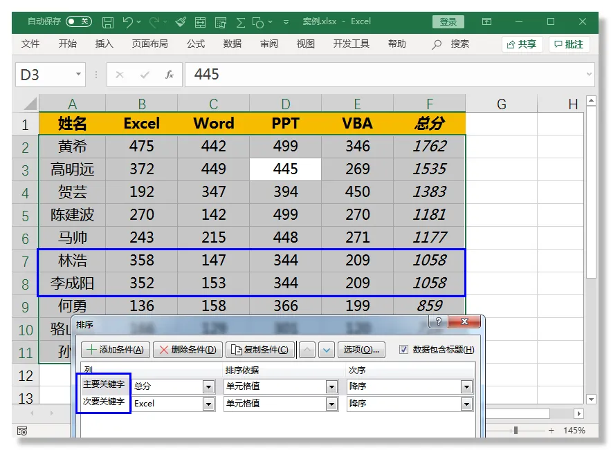Toggle the 数据包含标题 checkbox
The height and width of the screenshot is (450, 611).
[403, 349]
